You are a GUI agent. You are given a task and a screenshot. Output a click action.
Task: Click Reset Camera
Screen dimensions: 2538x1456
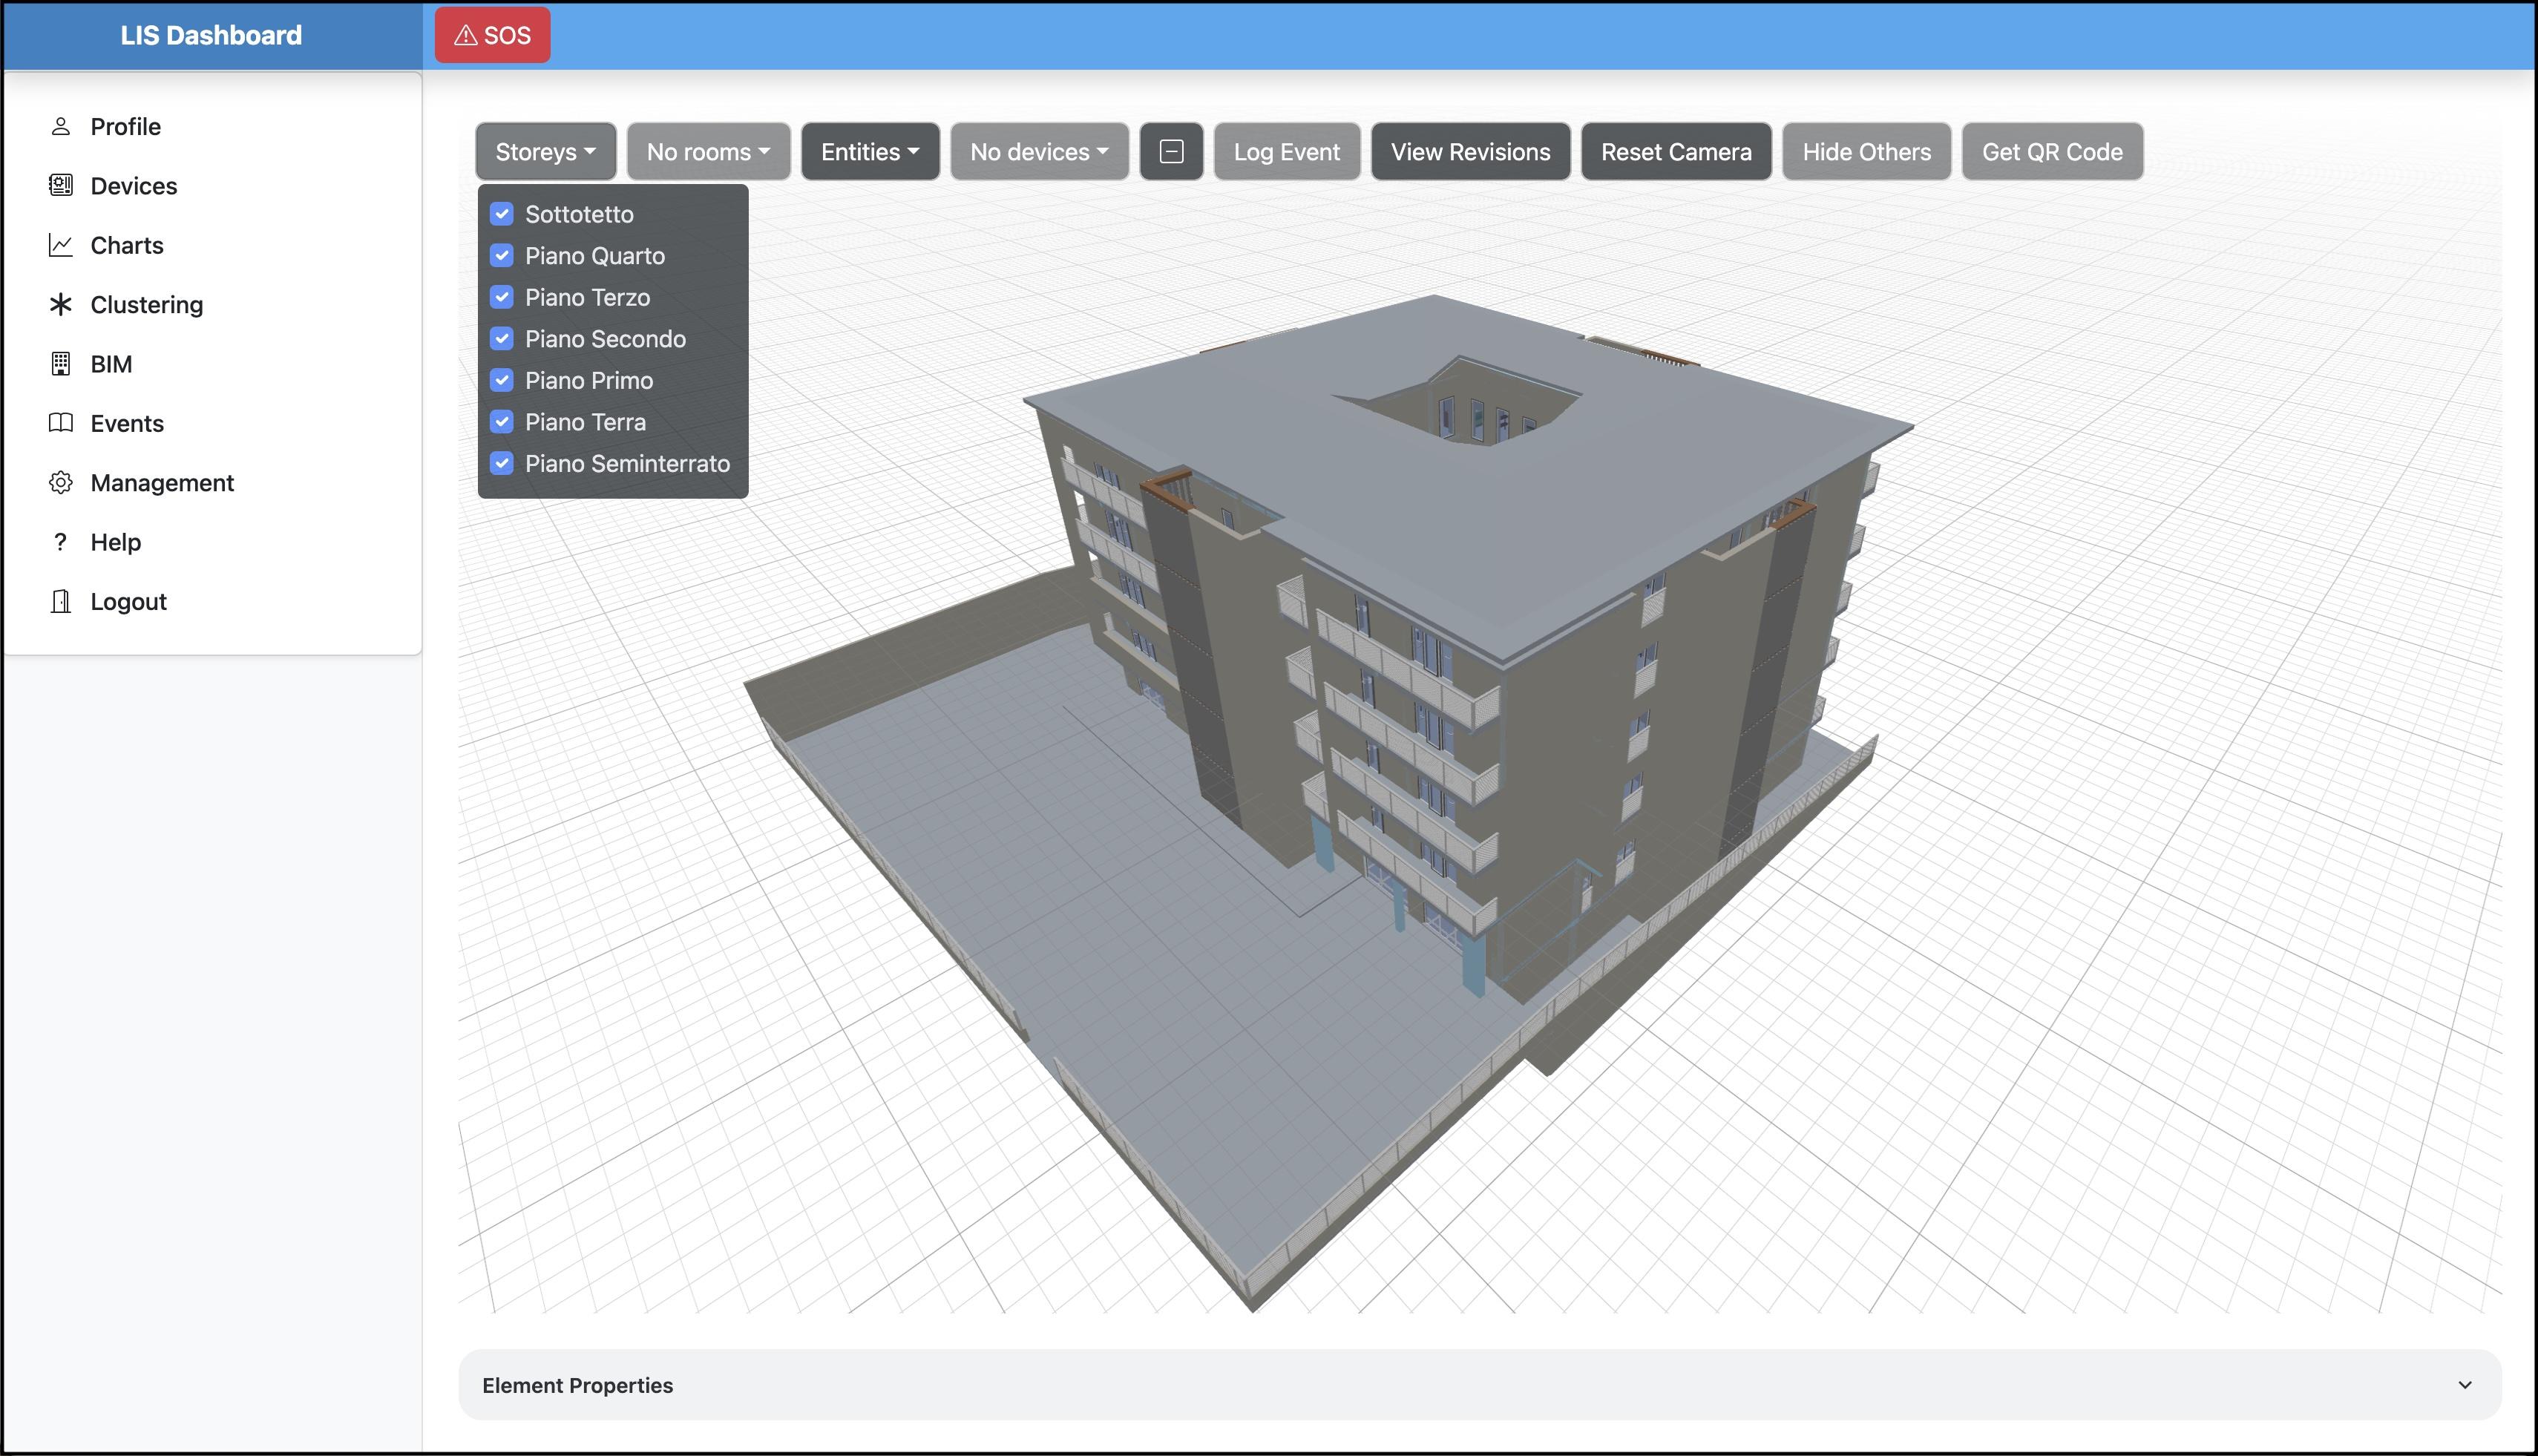click(1676, 152)
